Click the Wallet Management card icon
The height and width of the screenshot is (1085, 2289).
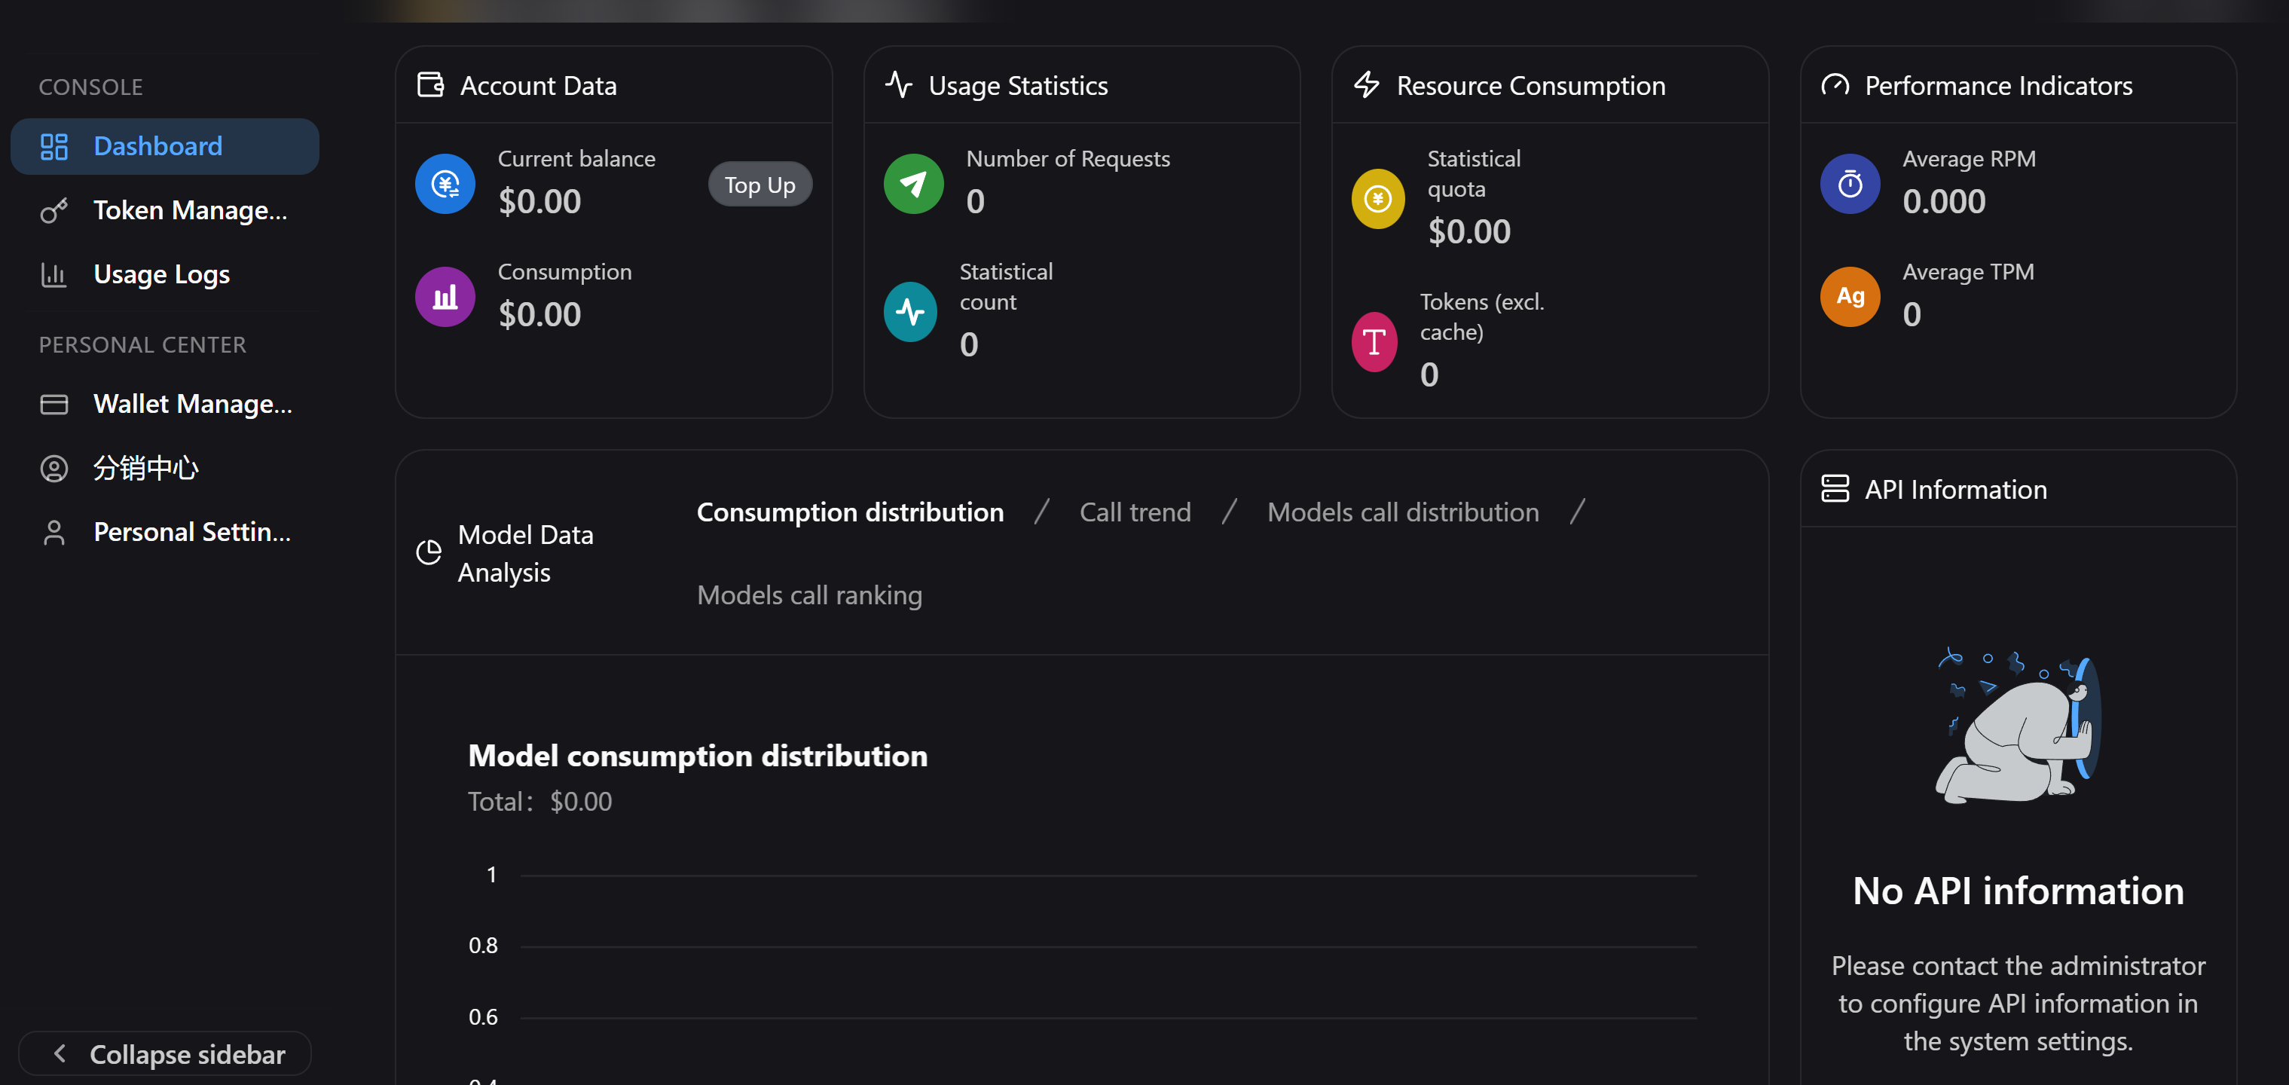54,405
